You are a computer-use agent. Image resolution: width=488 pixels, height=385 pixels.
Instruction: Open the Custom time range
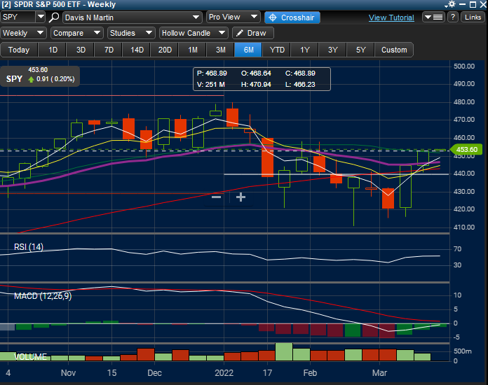coord(394,50)
